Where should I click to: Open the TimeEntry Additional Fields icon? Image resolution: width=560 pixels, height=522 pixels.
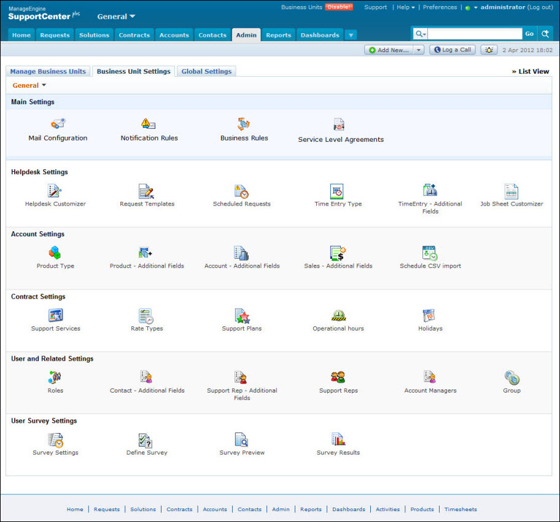(x=430, y=190)
